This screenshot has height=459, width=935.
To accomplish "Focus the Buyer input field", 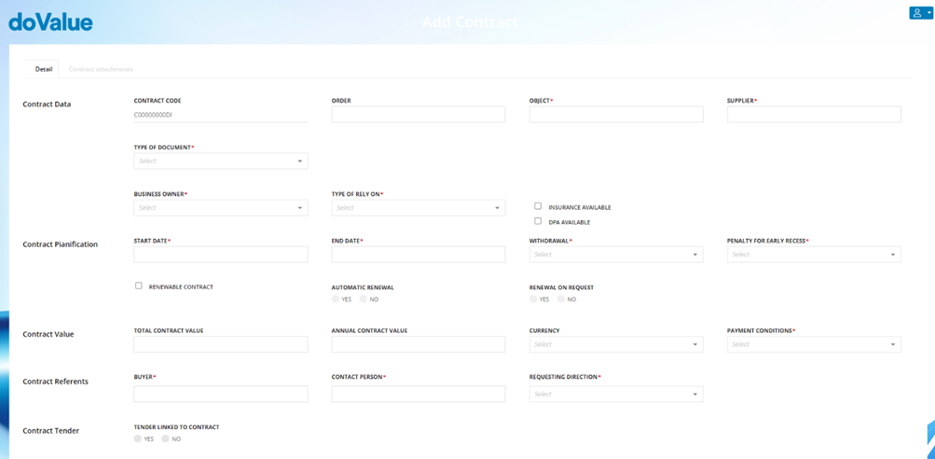I will pos(221,394).
